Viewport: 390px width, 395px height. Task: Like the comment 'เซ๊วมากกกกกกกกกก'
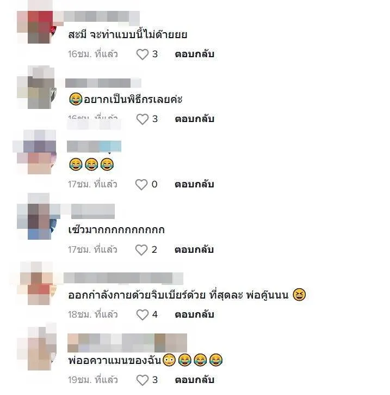(x=141, y=250)
